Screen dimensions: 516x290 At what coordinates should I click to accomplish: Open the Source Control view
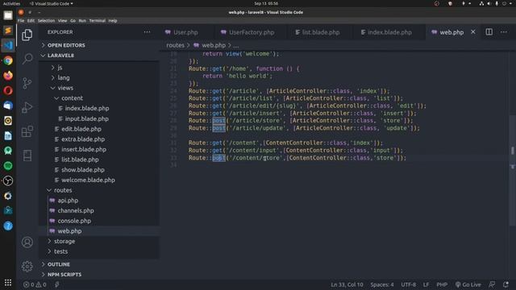(27, 83)
